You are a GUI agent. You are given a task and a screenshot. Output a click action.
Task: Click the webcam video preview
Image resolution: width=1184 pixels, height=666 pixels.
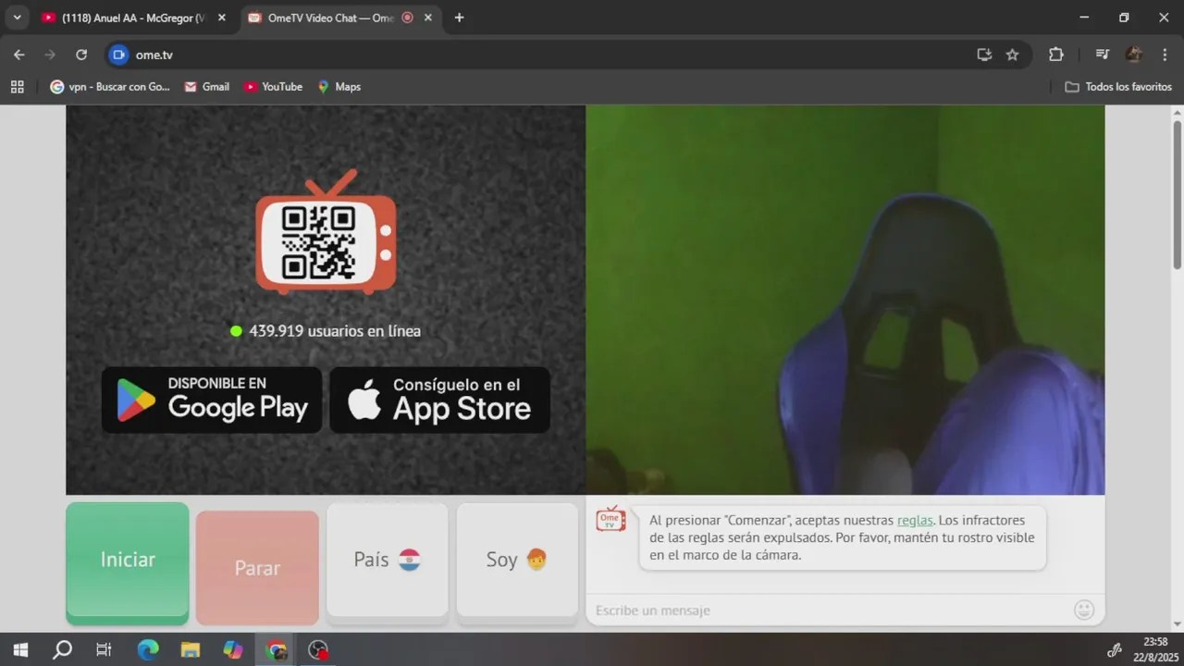point(845,300)
